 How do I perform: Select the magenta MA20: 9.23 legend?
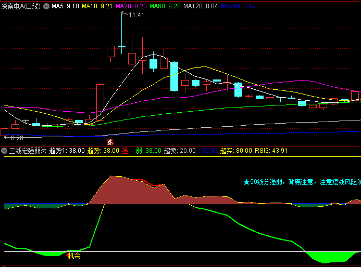tap(131, 6)
